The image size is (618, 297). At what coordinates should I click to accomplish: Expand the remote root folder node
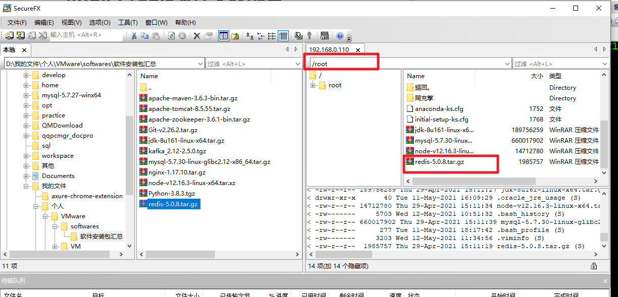coord(313,85)
